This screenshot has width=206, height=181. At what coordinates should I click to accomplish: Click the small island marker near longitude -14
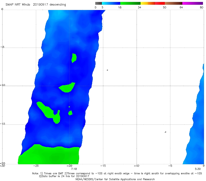click(107, 70)
